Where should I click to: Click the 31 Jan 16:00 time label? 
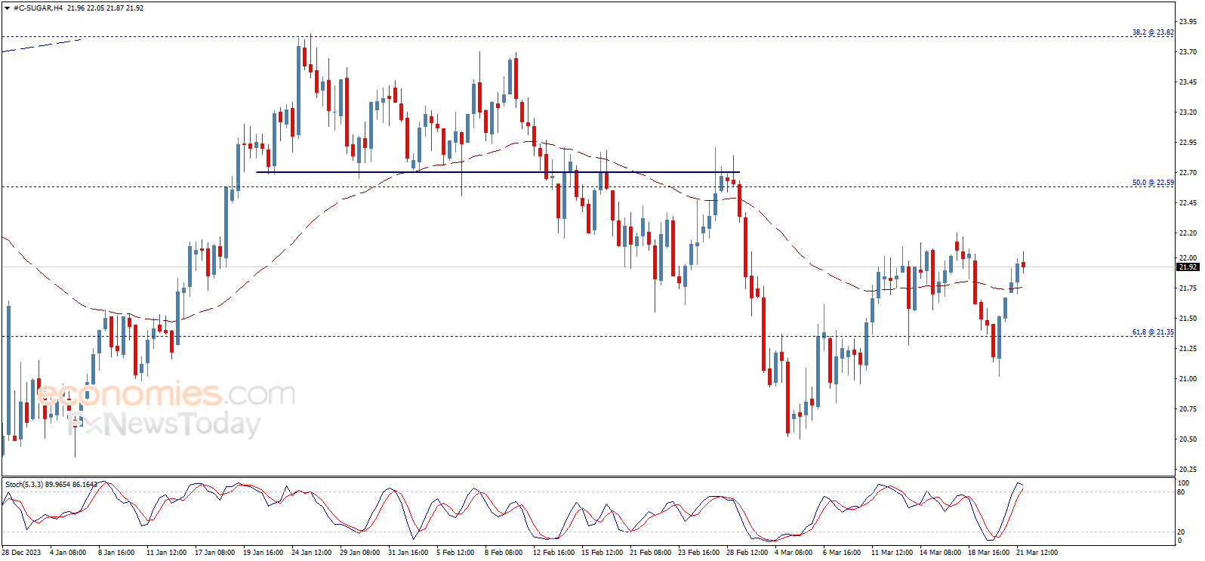click(x=408, y=553)
